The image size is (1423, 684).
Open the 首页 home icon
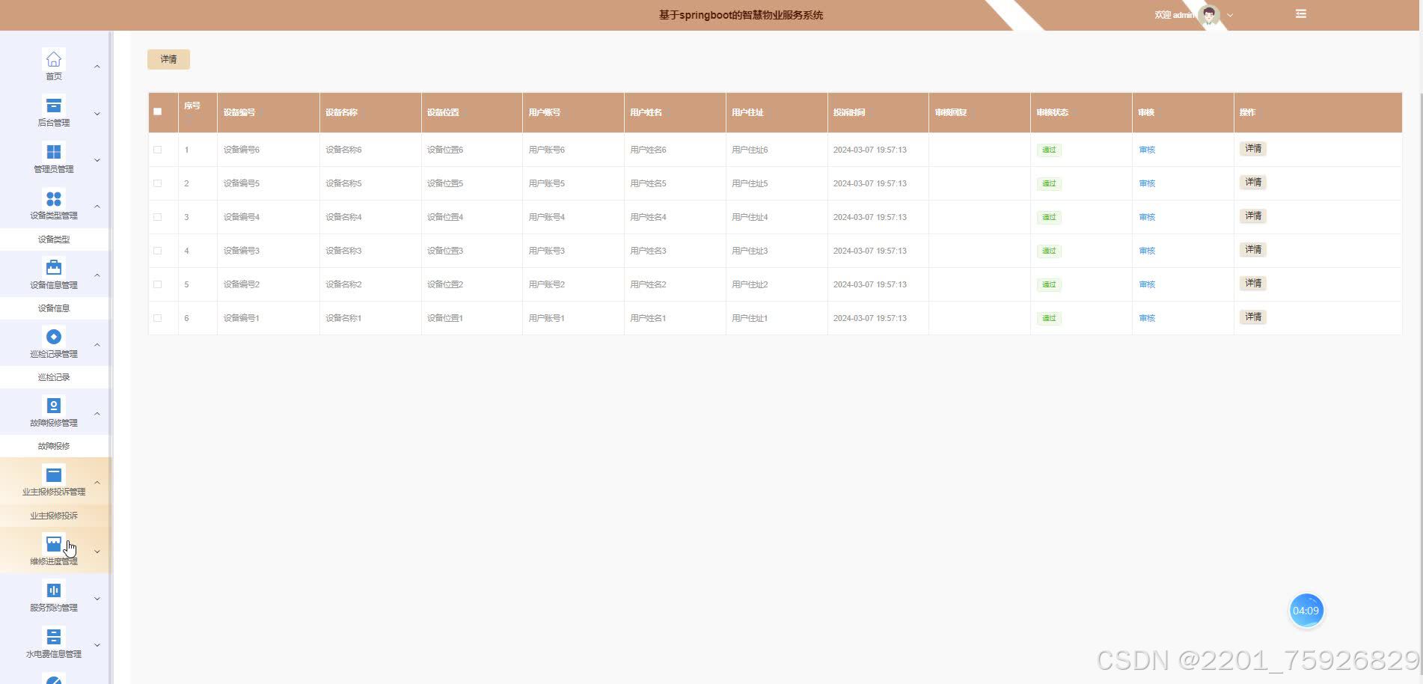pyautogui.click(x=54, y=59)
